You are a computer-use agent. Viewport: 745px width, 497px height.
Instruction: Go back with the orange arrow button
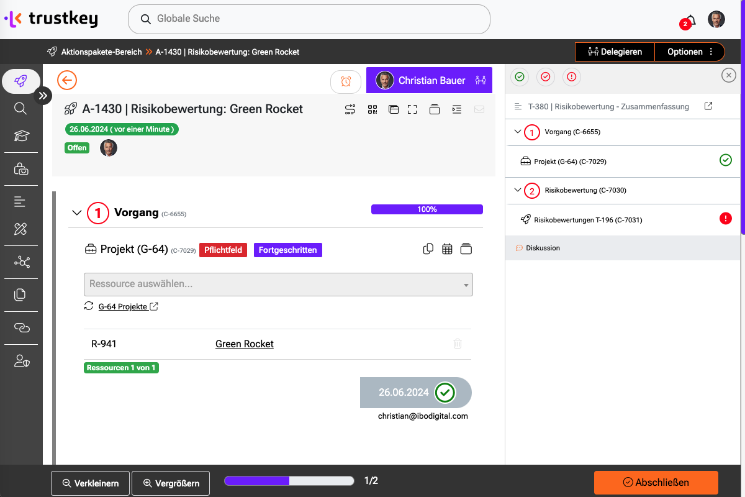pyautogui.click(x=67, y=80)
